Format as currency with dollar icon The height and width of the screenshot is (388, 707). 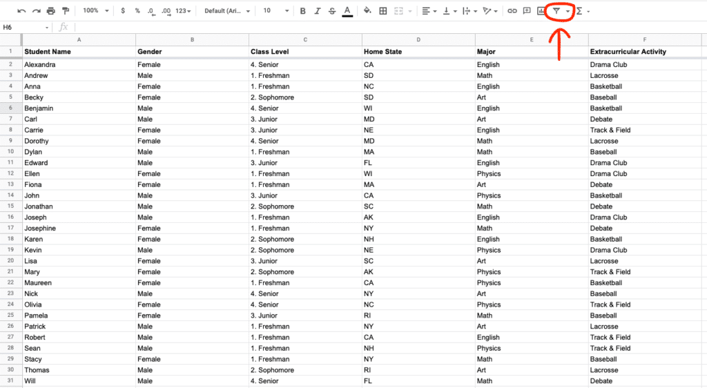pos(123,11)
